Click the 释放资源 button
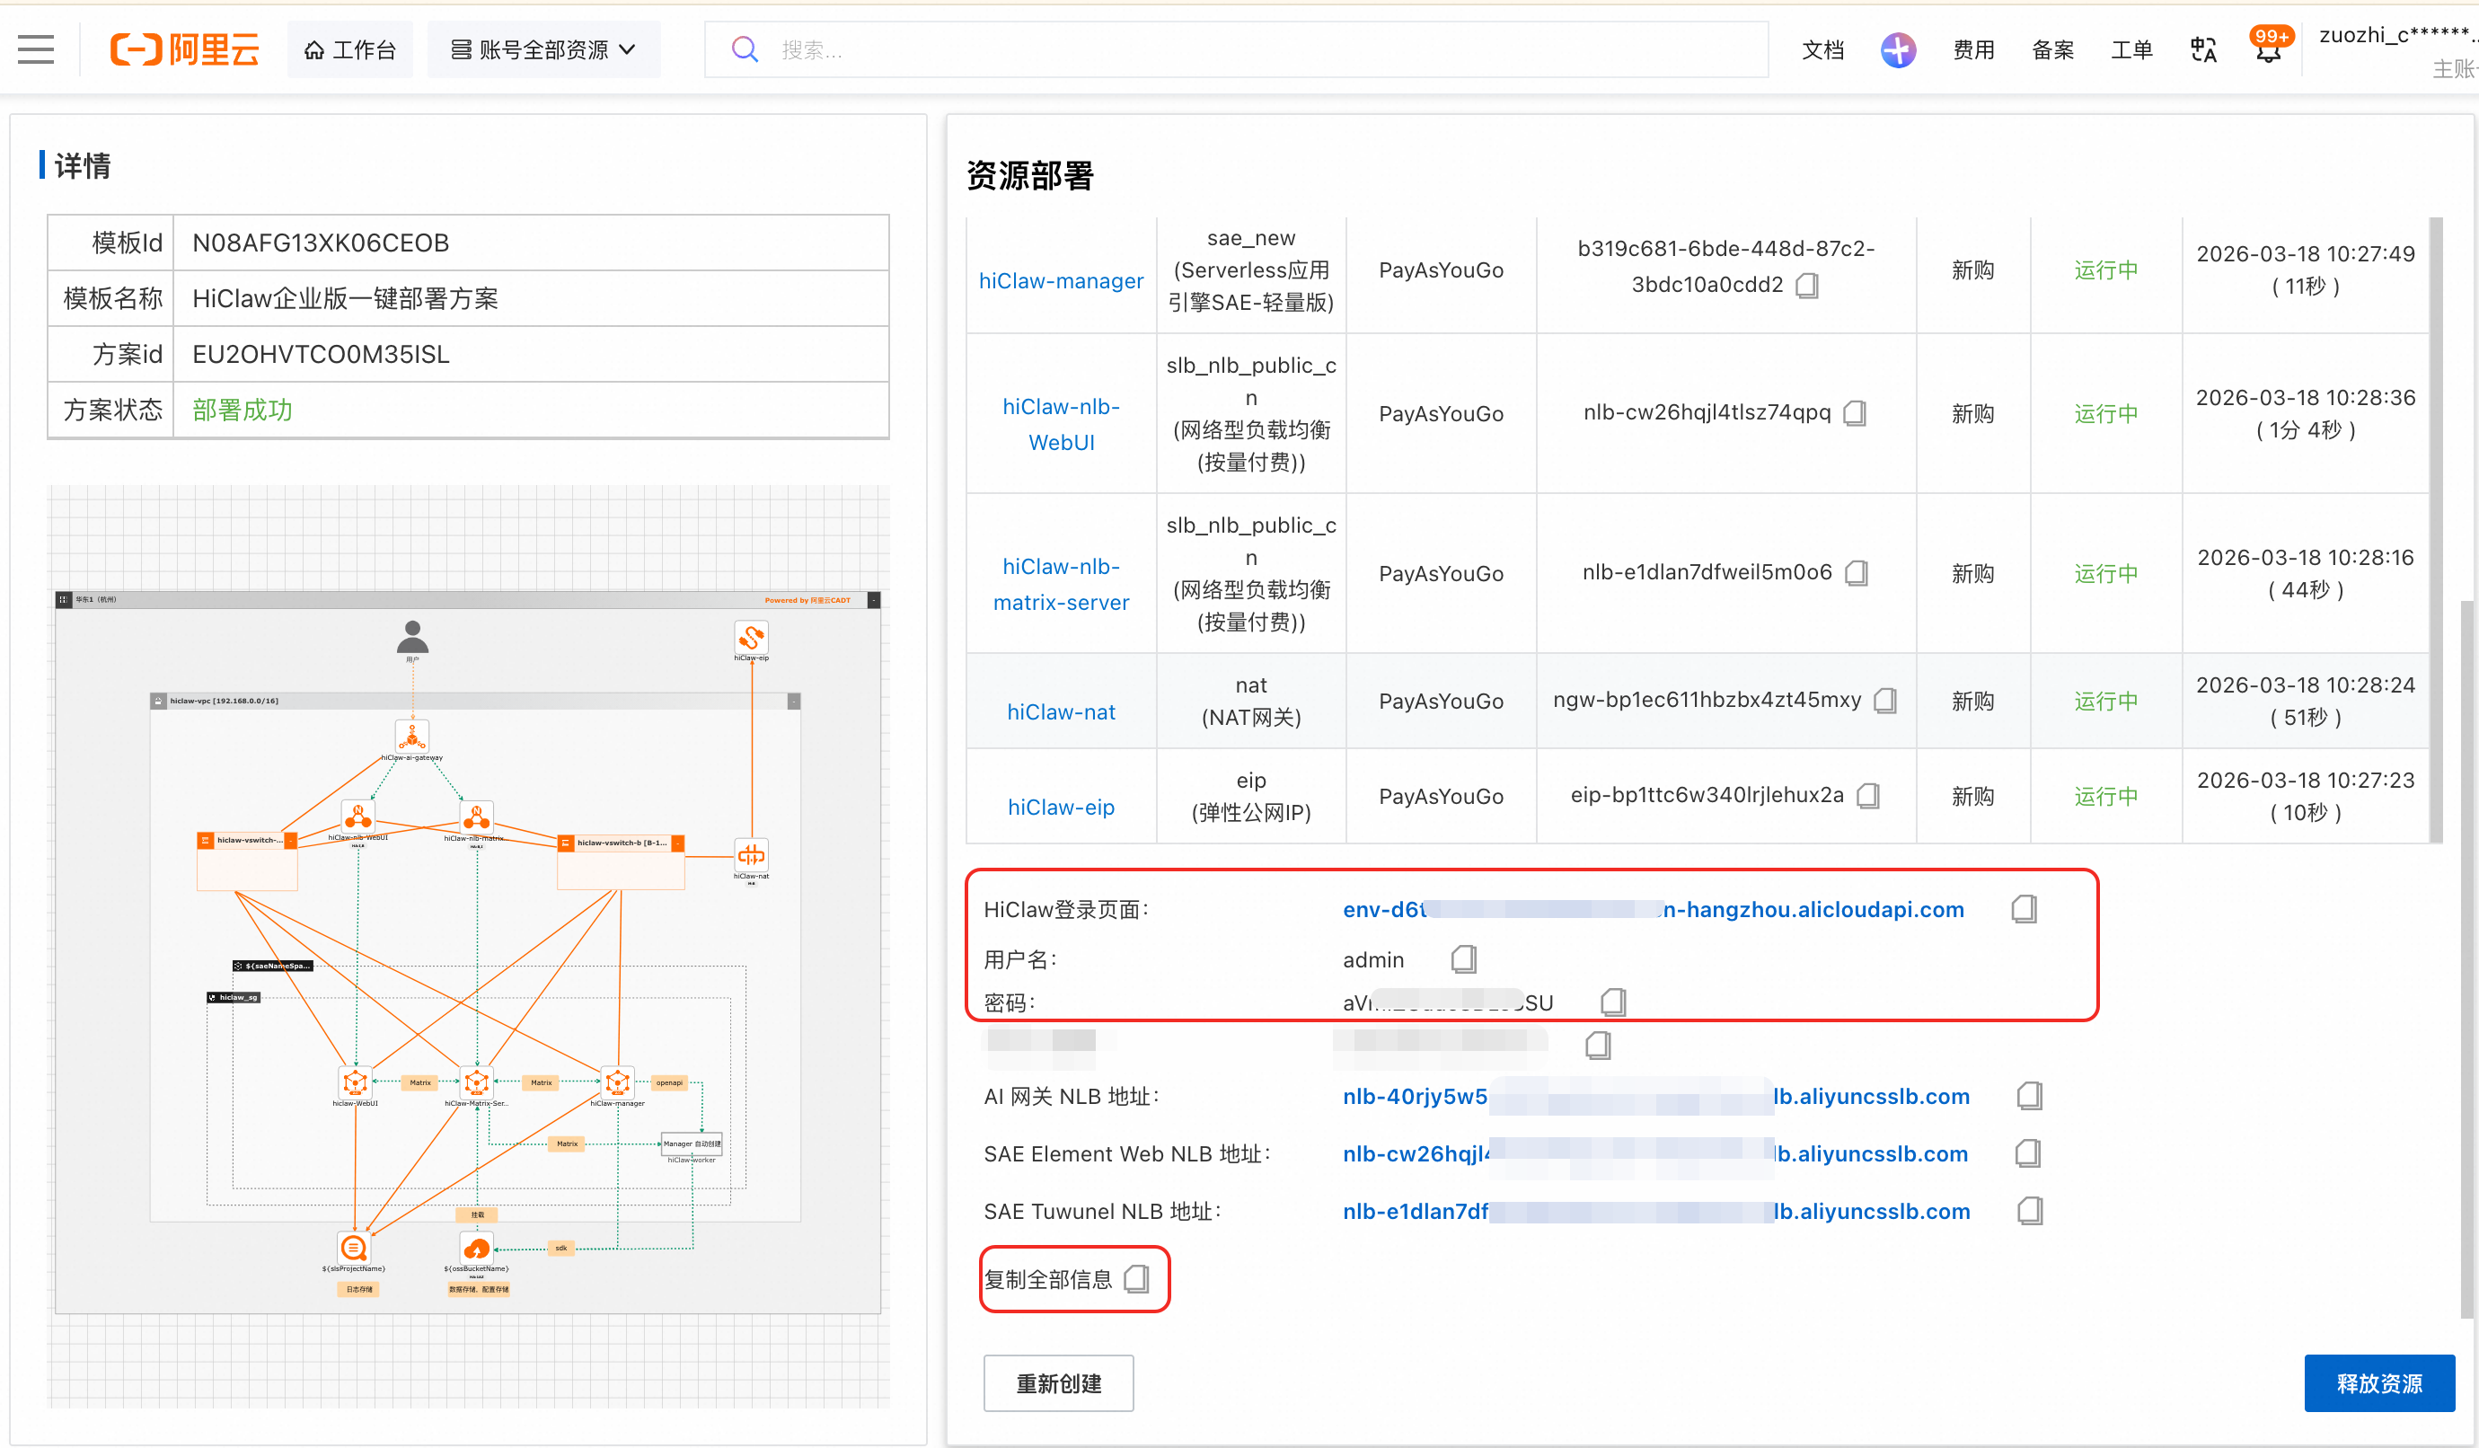 [x=2378, y=1383]
